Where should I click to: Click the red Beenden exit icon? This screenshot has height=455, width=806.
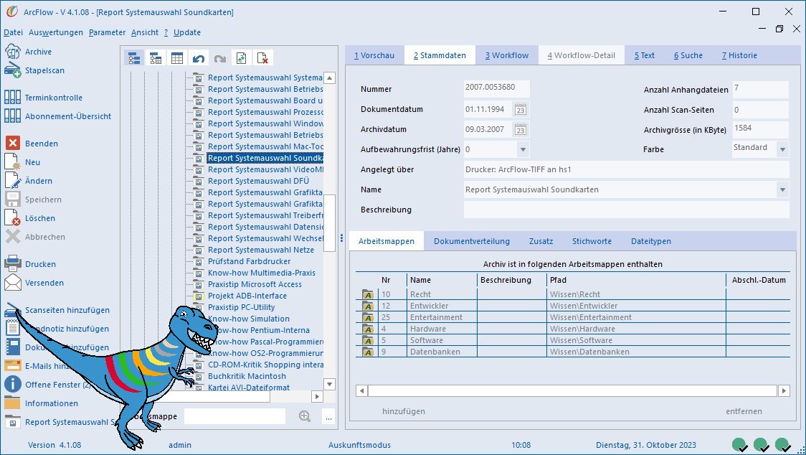12,143
